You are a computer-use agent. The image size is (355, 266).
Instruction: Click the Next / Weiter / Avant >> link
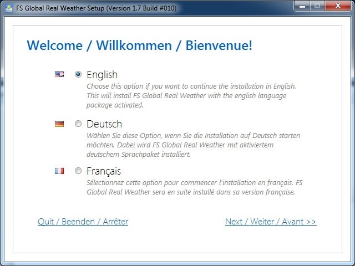271,222
